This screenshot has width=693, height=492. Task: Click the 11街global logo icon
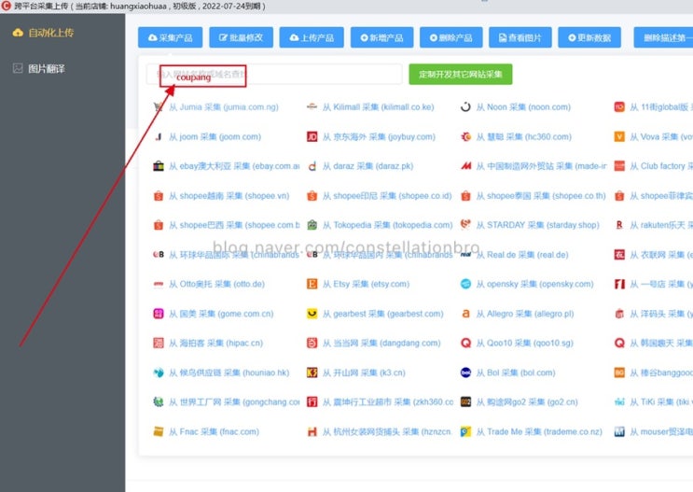point(619,107)
